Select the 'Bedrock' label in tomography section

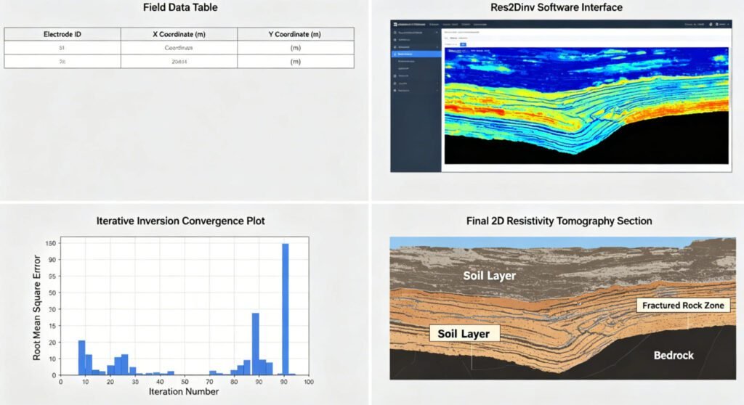pyautogui.click(x=674, y=355)
